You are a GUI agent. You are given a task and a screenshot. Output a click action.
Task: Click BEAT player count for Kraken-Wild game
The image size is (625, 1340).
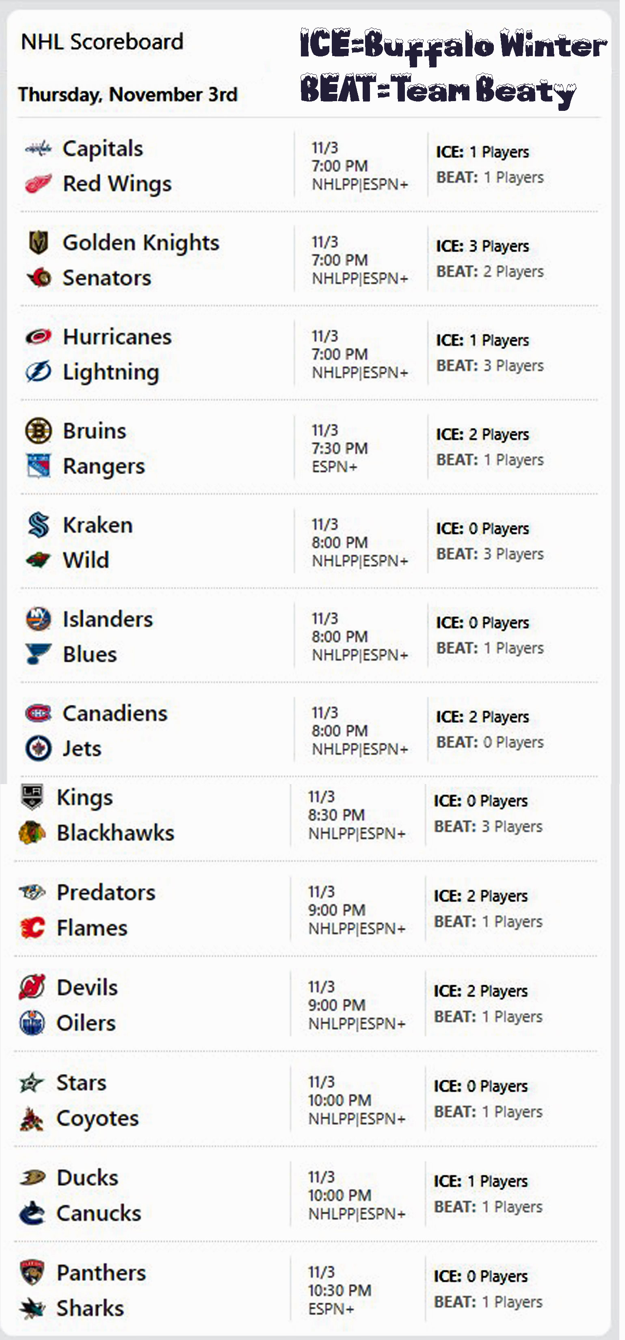tap(490, 555)
